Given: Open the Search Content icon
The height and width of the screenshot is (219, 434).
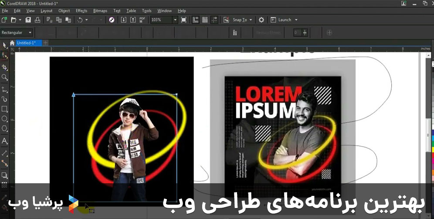Looking at the screenshot, I should tap(112, 20).
